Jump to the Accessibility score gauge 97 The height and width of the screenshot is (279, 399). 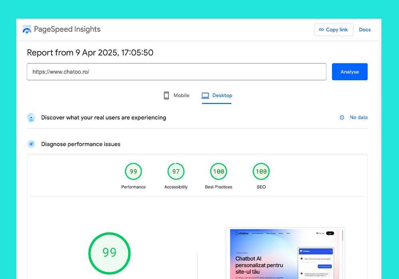(x=176, y=171)
